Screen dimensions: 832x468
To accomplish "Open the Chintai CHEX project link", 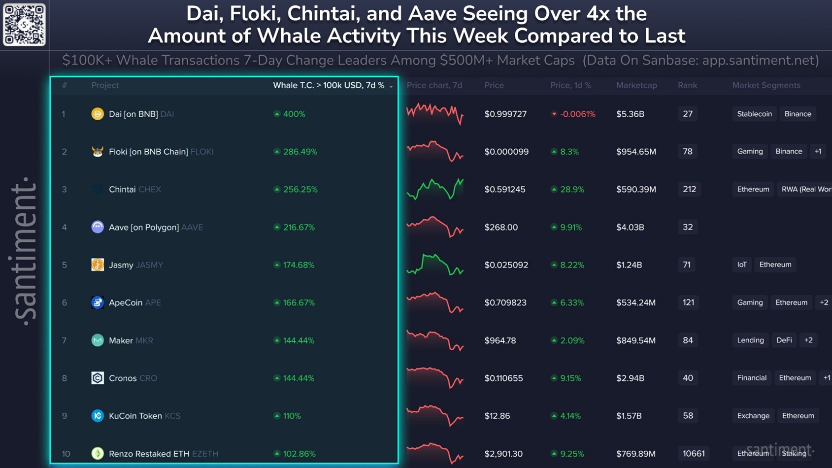I will click(x=134, y=189).
